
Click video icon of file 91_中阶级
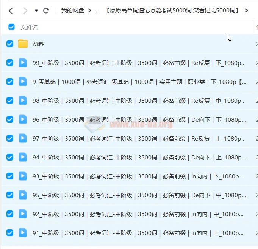click(23, 233)
